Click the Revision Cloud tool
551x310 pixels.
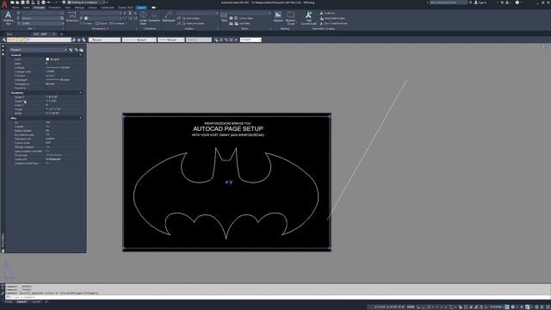click(291, 17)
